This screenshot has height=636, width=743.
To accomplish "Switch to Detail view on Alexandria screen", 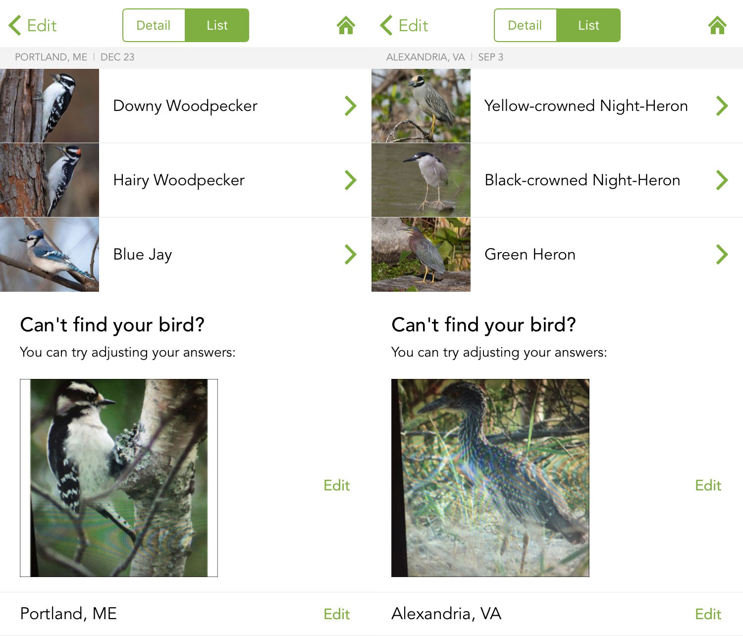I will [x=525, y=25].
